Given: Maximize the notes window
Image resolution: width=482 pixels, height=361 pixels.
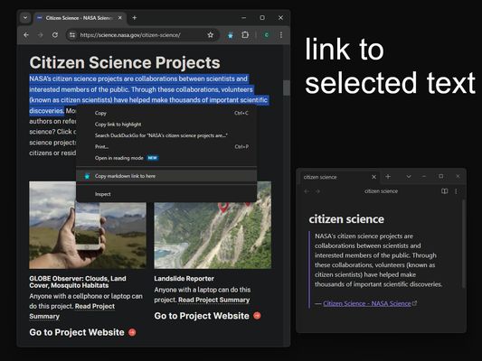Looking at the screenshot, I should click(440, 176).
